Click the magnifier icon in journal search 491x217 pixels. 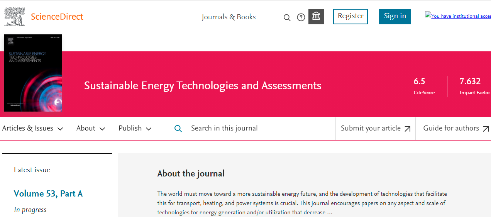tap(178, 129)
